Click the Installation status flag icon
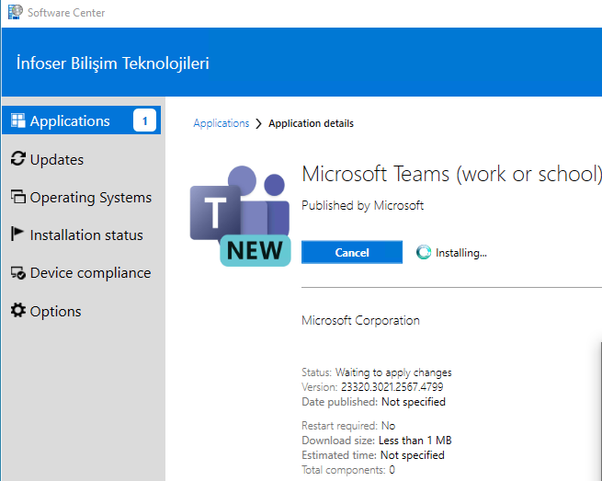The width and height of the screenshot is (602, 481). [17, 235]
